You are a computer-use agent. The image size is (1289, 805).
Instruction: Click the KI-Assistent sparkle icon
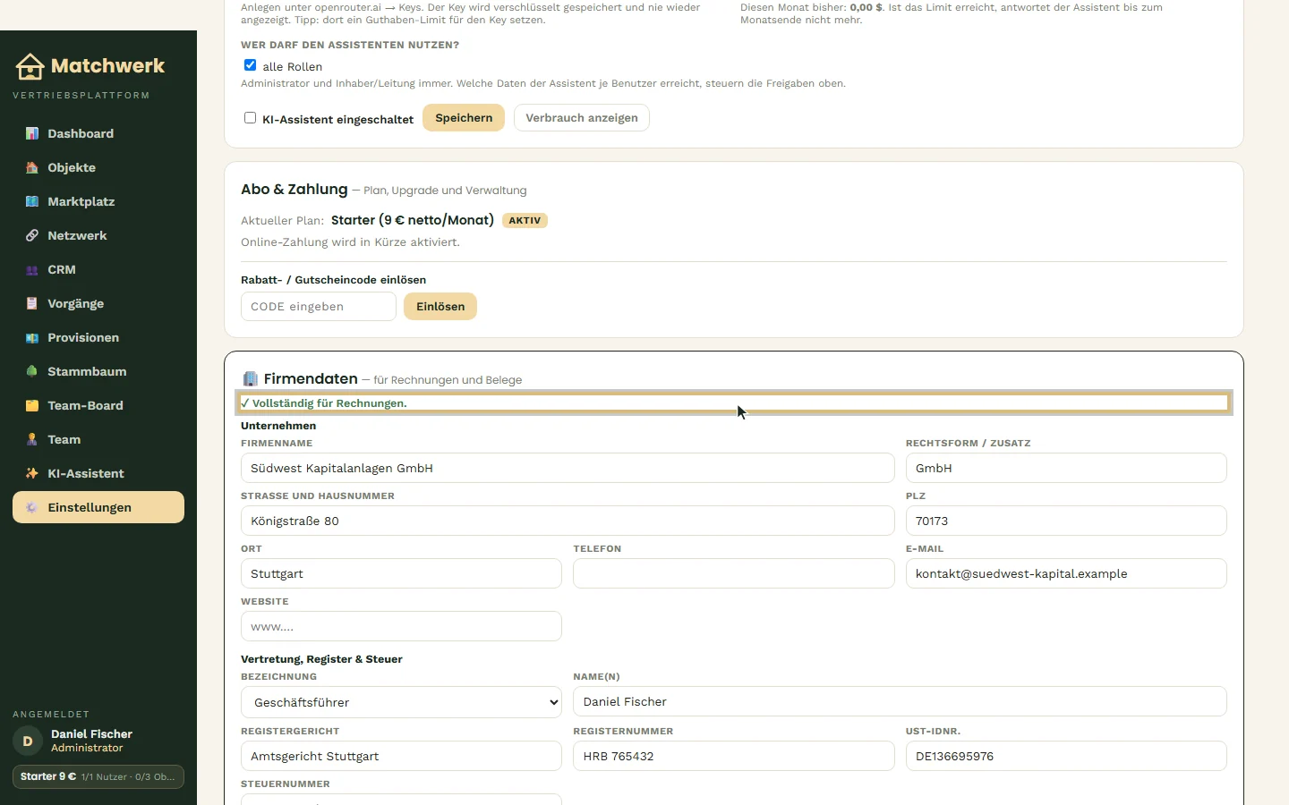[32, 473]
